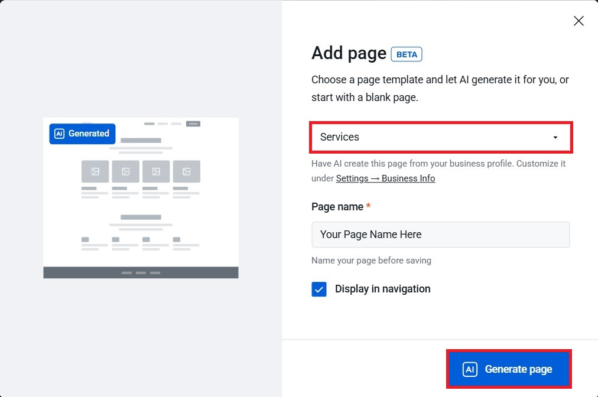Open the Services page template dropdown
This screenshot has width=598, height=397.
pos(440,137)
